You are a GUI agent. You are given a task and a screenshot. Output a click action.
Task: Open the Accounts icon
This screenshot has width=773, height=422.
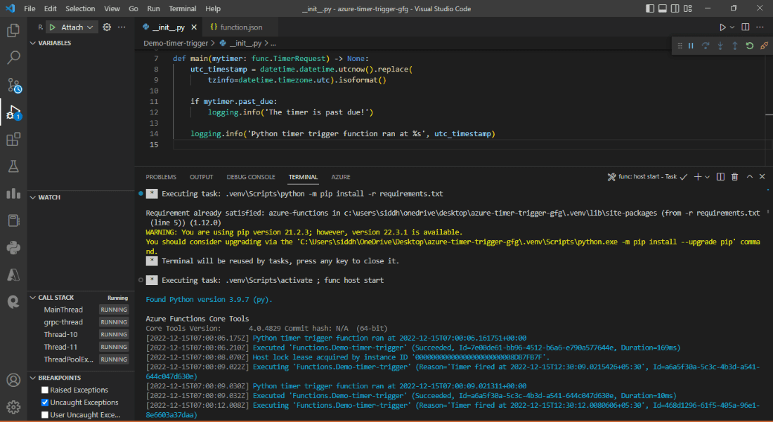[x=13, y=380]
